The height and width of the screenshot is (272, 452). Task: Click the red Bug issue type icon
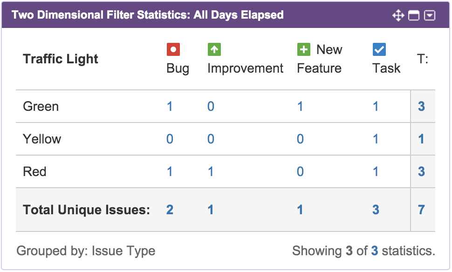click(x=173, y=49)
